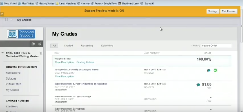244x112 pixels.
Task: Click the COURSE CONTENT heading
Action: point(18,101)
